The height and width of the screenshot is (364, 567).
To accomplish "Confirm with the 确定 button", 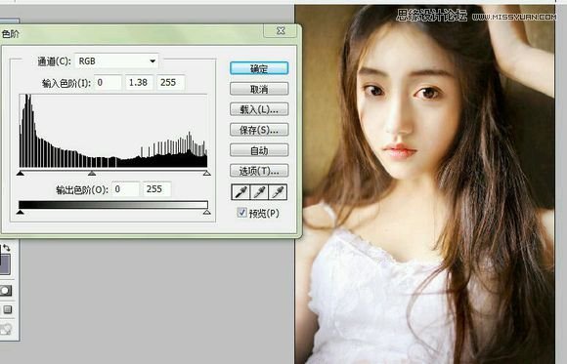I will [259, 68].
